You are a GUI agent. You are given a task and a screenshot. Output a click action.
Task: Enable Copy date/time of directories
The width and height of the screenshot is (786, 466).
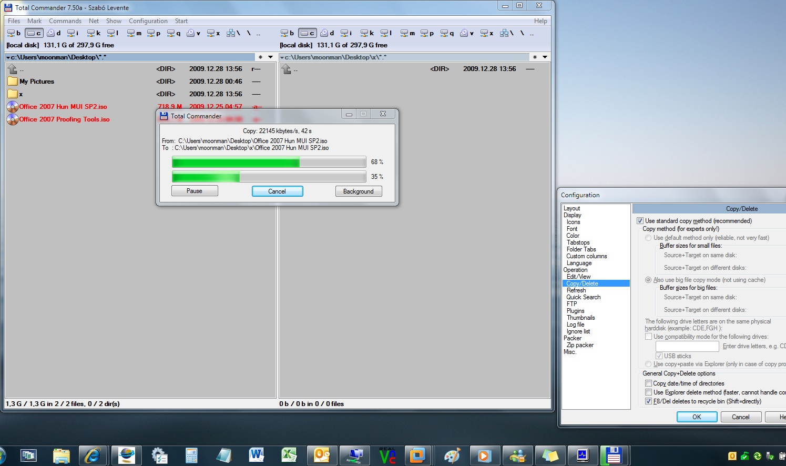[648, 383]
